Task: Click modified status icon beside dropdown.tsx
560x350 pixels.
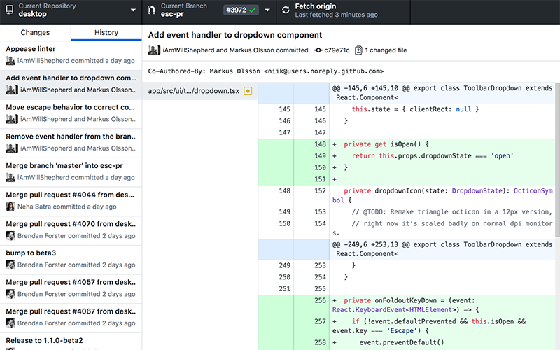Action: pyautogui.click(x=248, y=91)
